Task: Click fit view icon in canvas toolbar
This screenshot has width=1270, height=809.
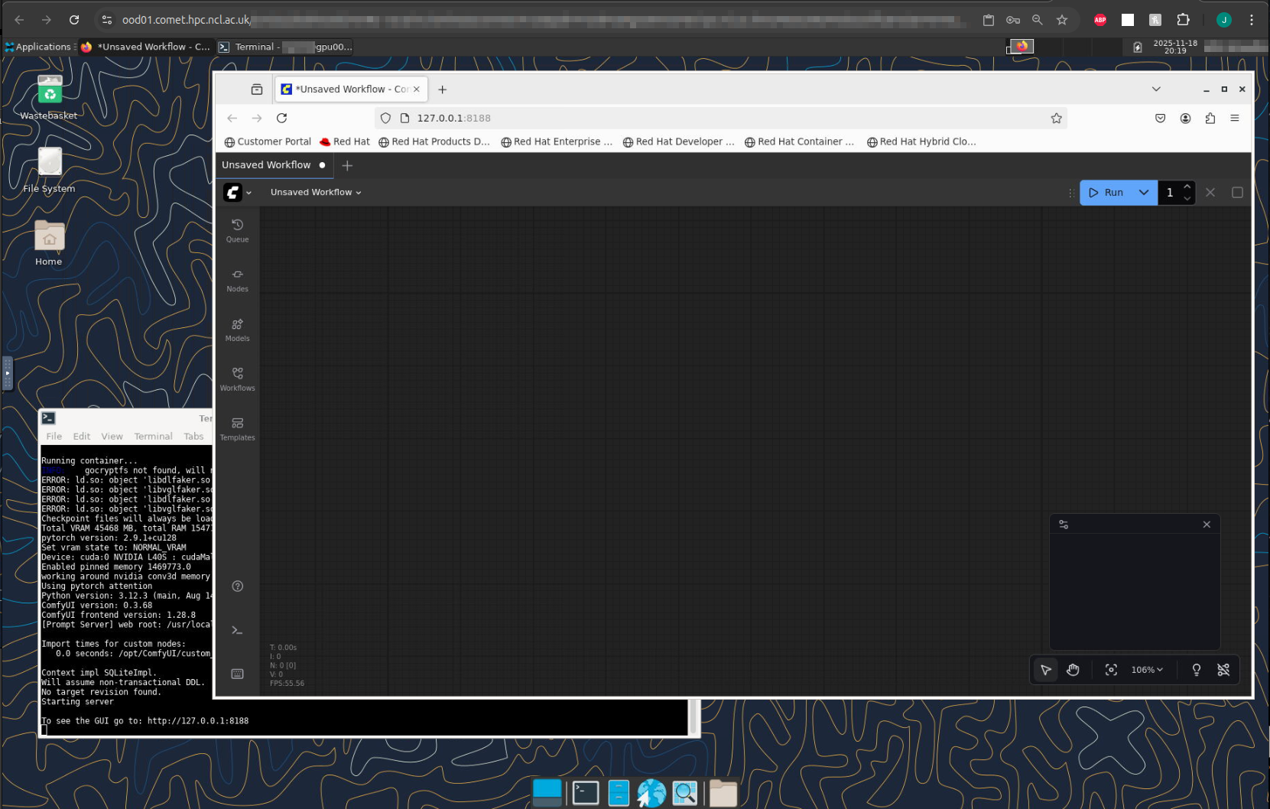Action: coord(1111,670)
